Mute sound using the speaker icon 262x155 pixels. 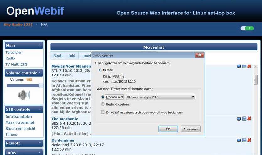pos(24,95)
